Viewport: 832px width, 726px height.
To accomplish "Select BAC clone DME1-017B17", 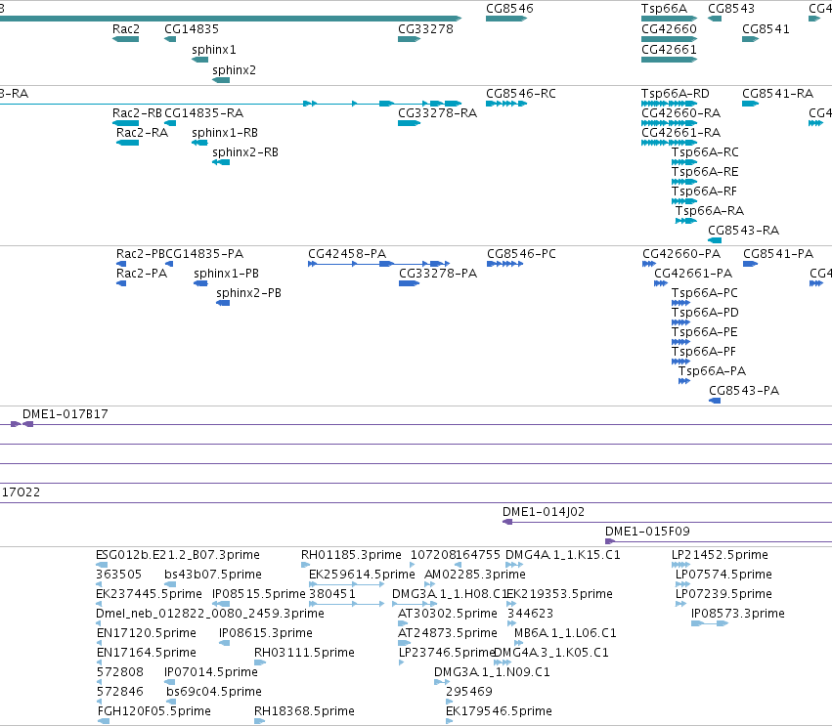I will (x=427, y=424).
